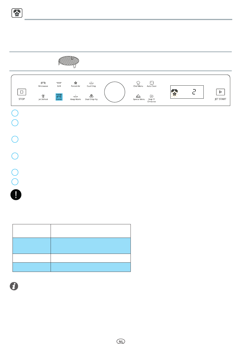Select the Dual Crisp Fry icon
The width and height of the screenshot is (238, 344).
point(91,96)
